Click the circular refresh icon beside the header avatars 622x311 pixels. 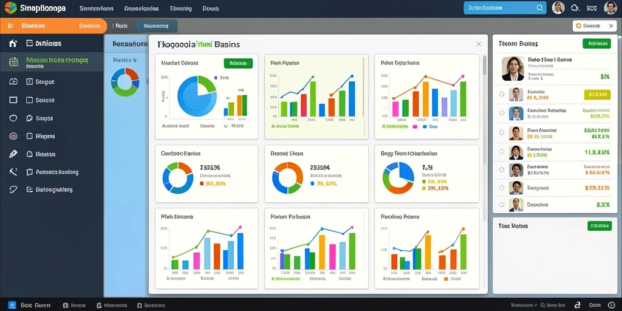click(575, 7)
